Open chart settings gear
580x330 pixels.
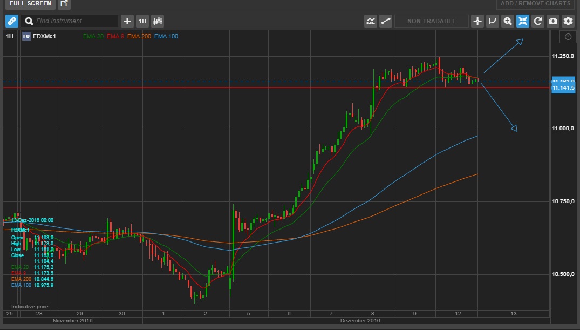pos(568,21)
